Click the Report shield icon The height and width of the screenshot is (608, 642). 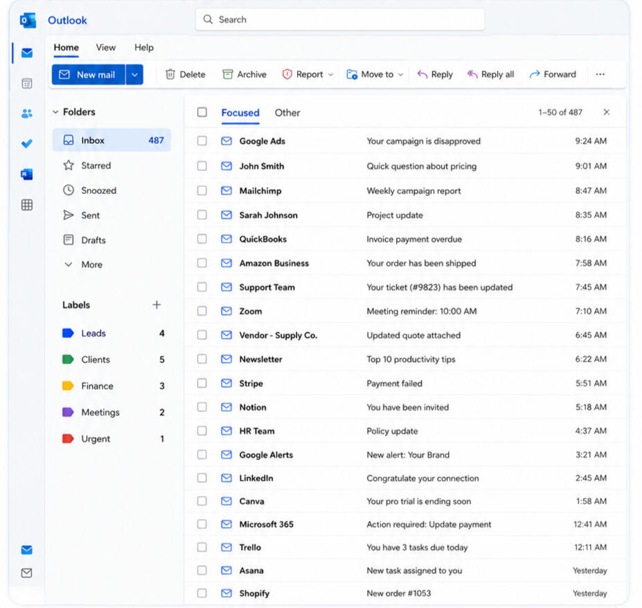click(x=287, y=74)
